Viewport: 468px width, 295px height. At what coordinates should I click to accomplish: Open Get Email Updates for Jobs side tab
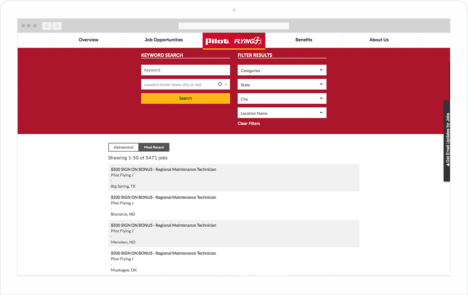pos(447,141)
